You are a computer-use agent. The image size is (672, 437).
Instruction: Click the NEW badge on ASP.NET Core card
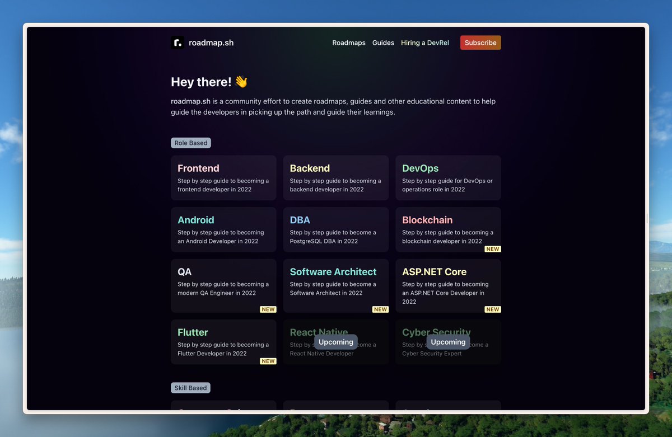[493, 309]
